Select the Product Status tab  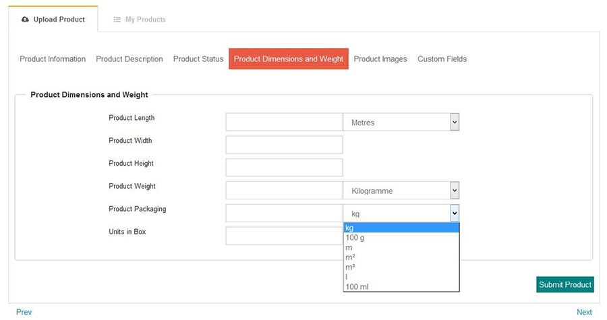[x=198, y=59]
